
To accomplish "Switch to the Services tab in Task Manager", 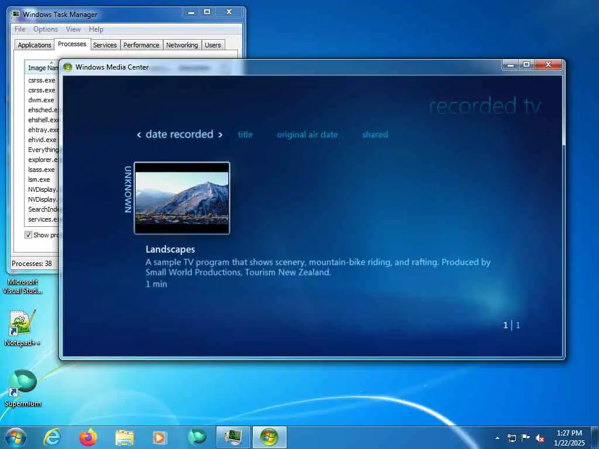I will click(x=105, y=45).
